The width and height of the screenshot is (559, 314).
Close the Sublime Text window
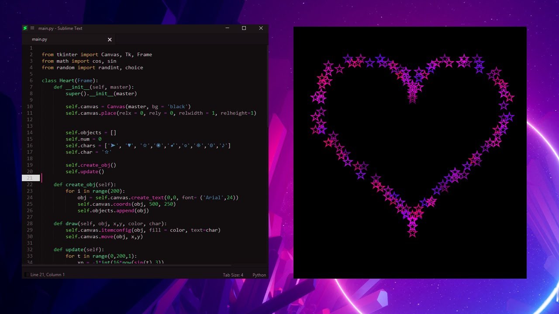[x=261, y=28]
